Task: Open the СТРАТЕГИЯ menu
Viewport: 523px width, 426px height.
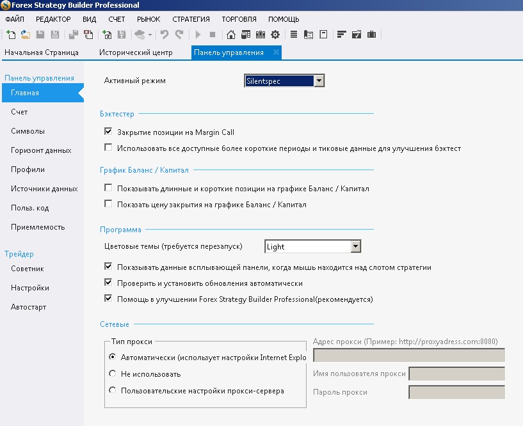Action: pos(191,19)
